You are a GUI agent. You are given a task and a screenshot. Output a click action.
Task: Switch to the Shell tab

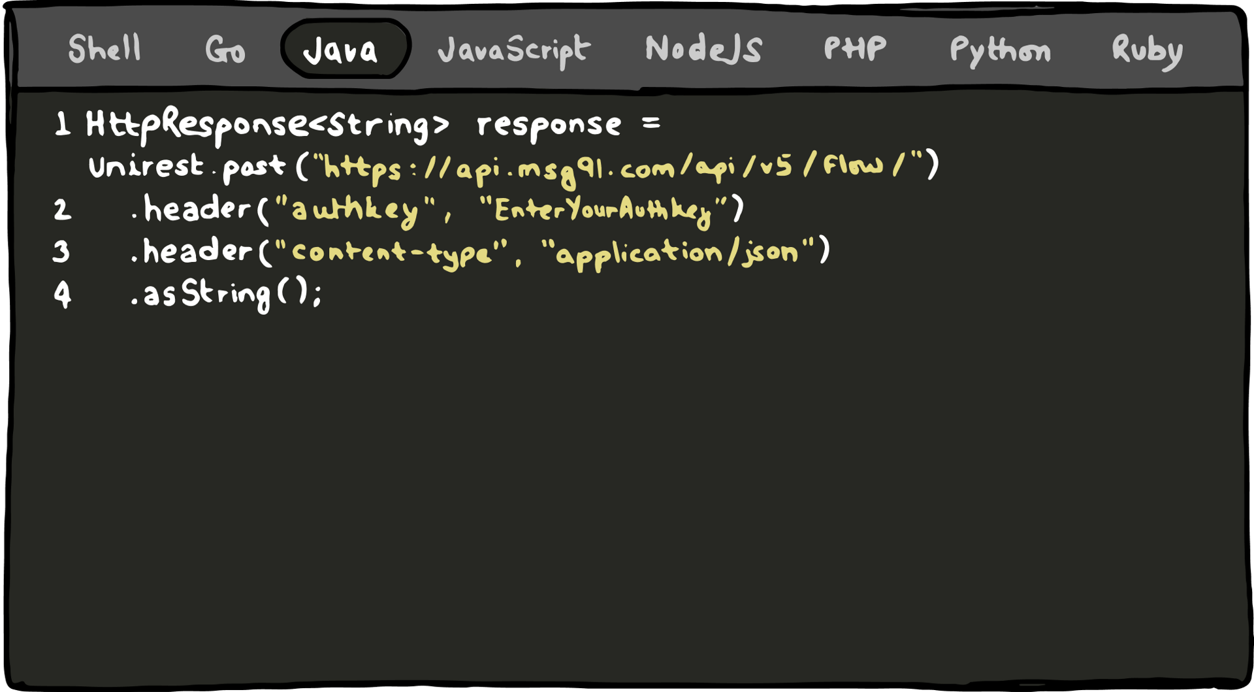click(x=104, y=49)
